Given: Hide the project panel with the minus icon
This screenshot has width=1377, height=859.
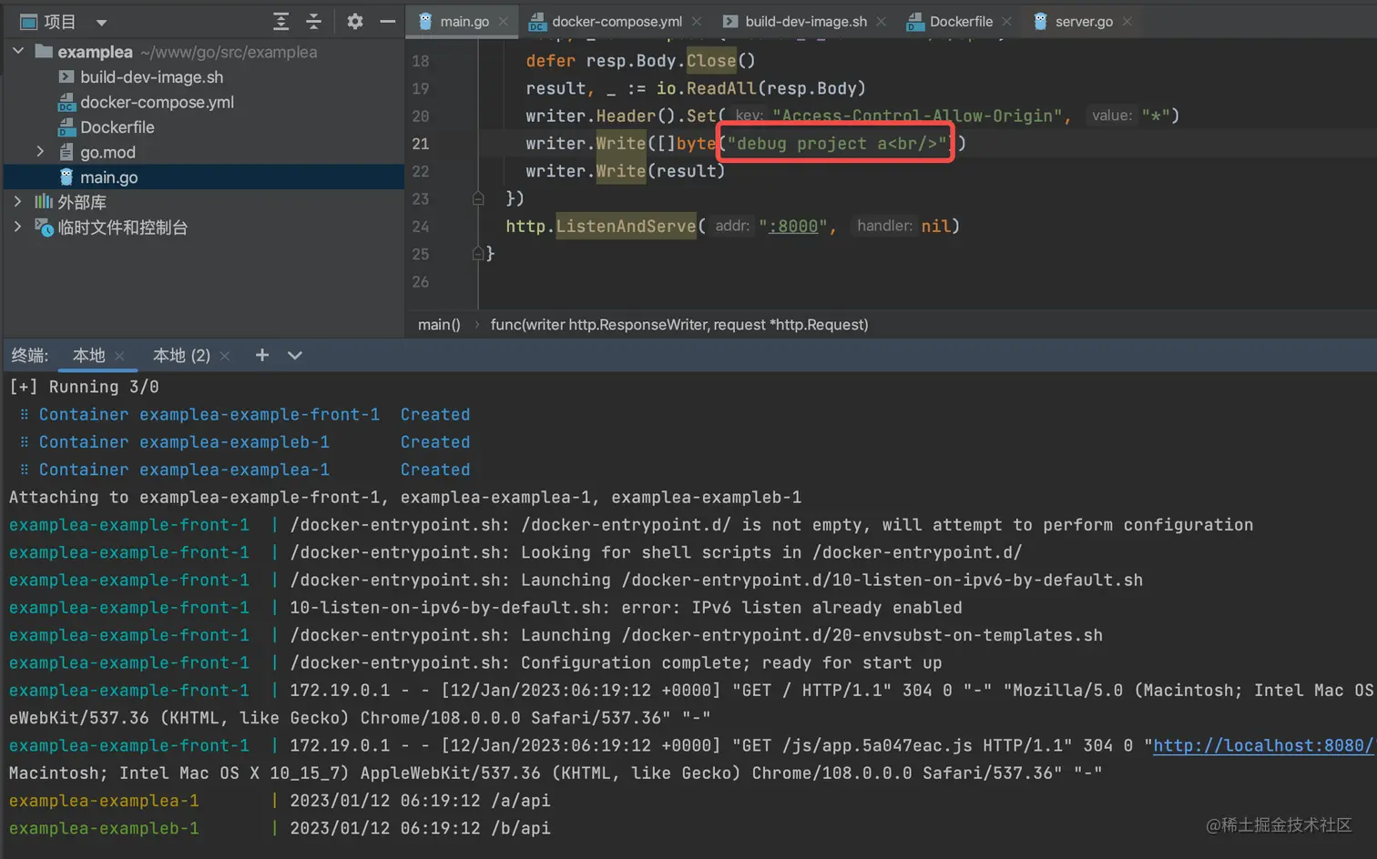Looking at the screenshot, I should point(387,21).
